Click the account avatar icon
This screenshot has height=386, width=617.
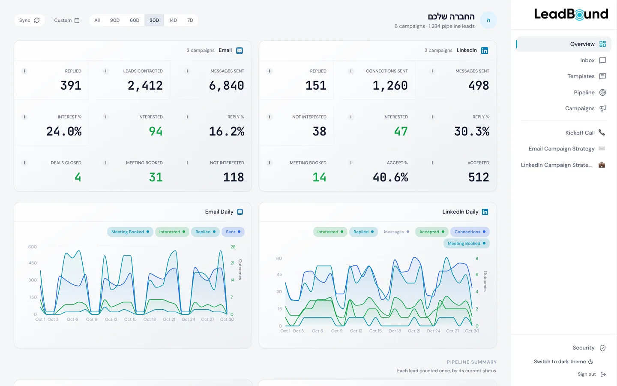488,20
